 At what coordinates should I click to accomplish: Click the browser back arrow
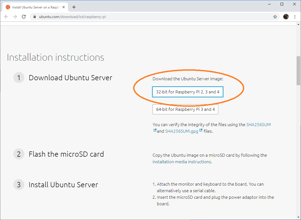(6, 17)
